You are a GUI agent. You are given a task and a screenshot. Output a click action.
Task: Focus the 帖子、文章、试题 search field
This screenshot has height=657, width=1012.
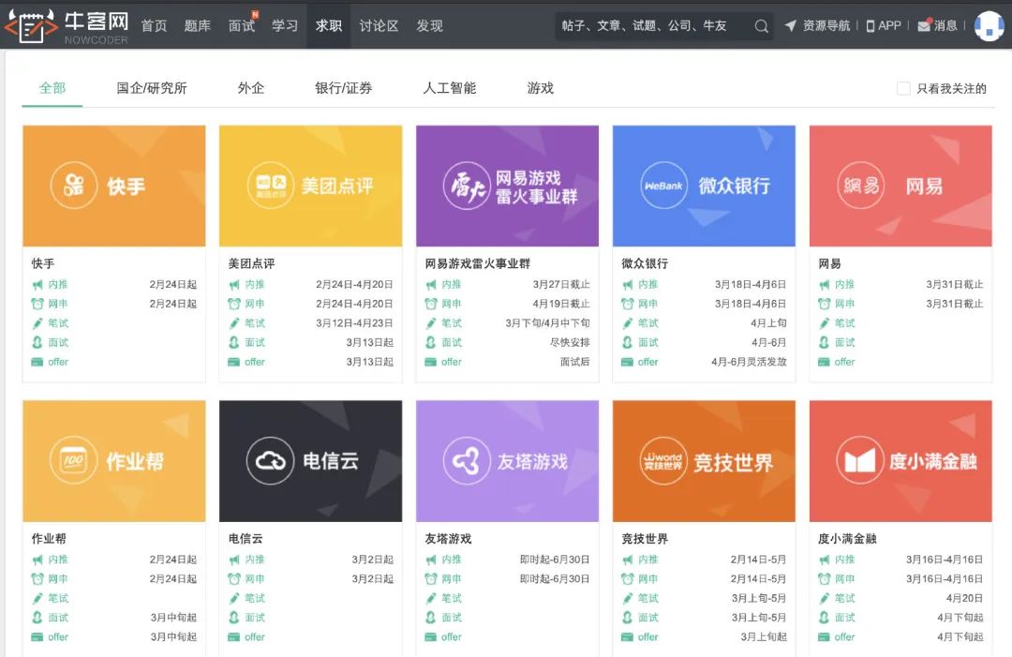coord(653,26)
